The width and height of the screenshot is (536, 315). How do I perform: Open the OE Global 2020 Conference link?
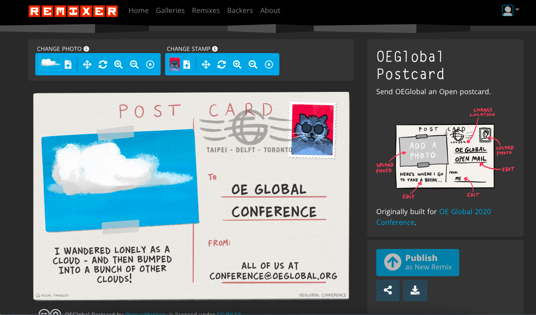(433, 217)
